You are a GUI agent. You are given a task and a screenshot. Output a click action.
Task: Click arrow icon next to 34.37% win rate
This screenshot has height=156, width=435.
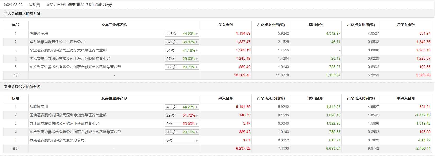197,42
